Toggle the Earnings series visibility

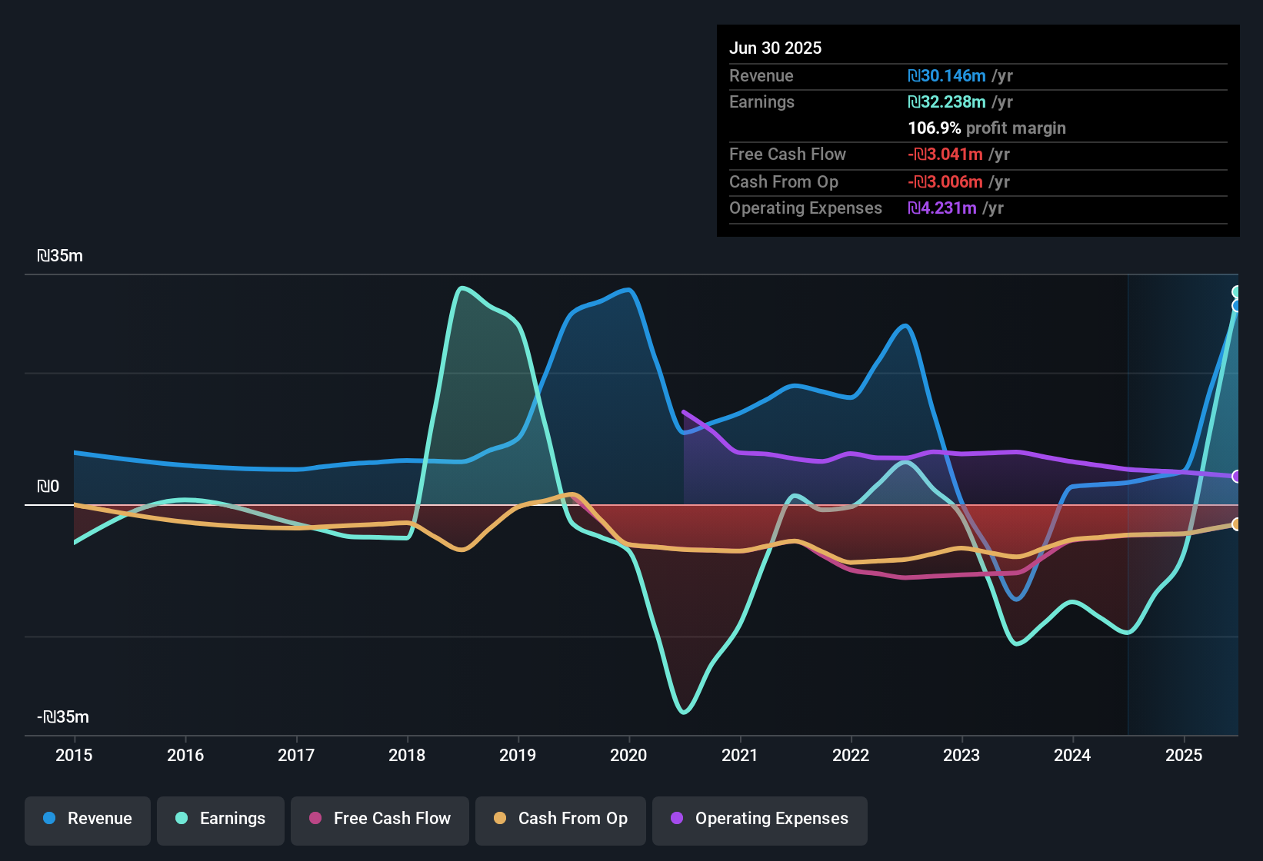coord(220,819)
